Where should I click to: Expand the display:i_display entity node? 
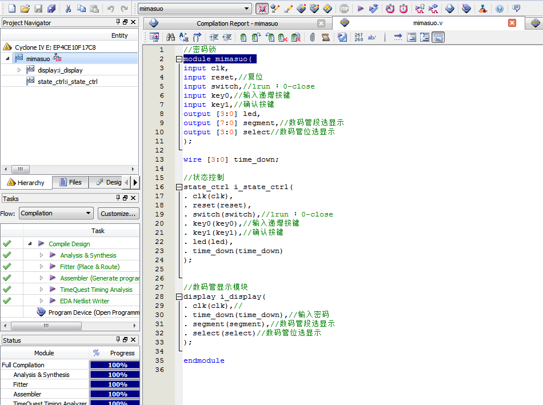[19, 70]
